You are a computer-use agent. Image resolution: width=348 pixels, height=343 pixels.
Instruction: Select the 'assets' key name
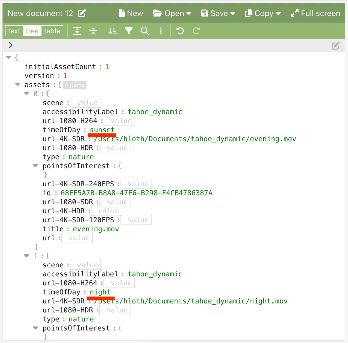[37, 85]
